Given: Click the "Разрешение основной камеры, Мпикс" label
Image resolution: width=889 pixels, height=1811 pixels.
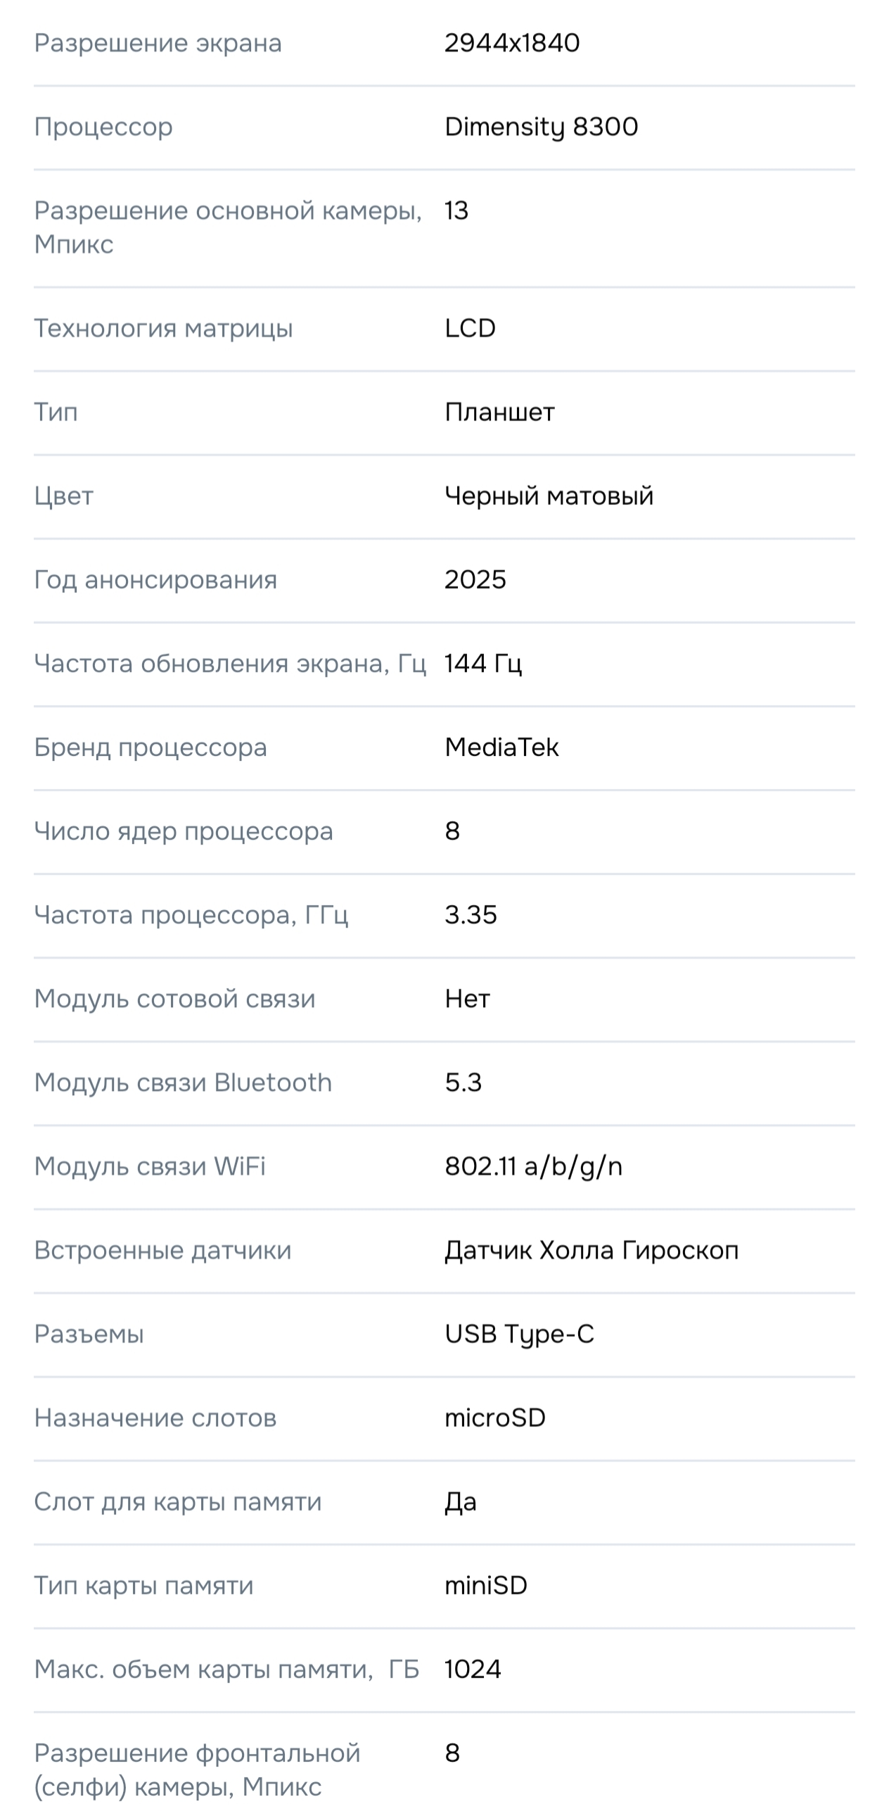Looking at the screenshot, I should (x=228, y=227).
